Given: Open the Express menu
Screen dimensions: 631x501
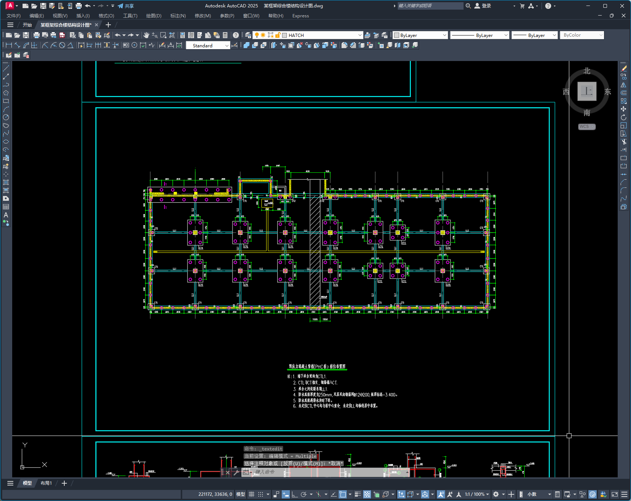Looking at the screenshot, I should [x=301, y=16].
